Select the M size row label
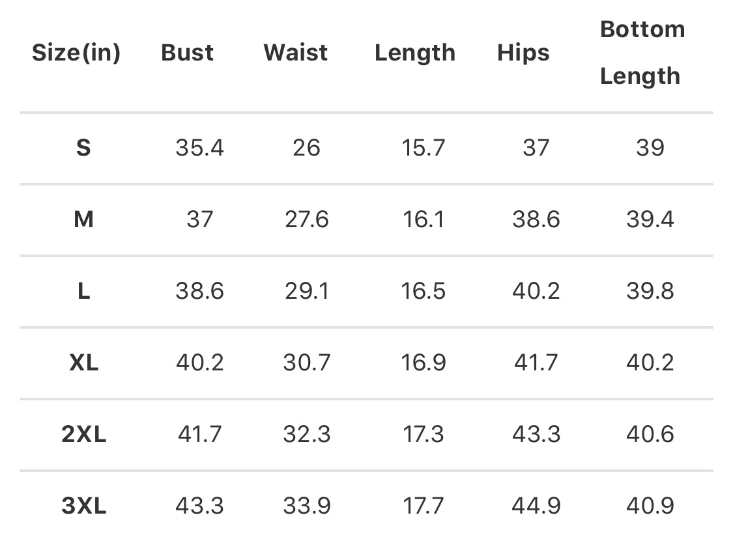The image size is (733, 539). (83, 219)
